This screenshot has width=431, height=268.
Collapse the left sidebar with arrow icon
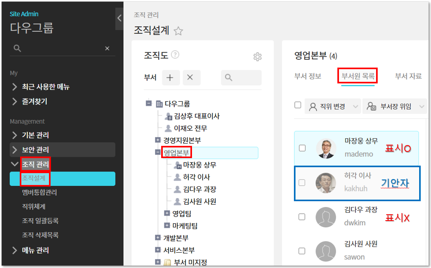tap(119, 18)
